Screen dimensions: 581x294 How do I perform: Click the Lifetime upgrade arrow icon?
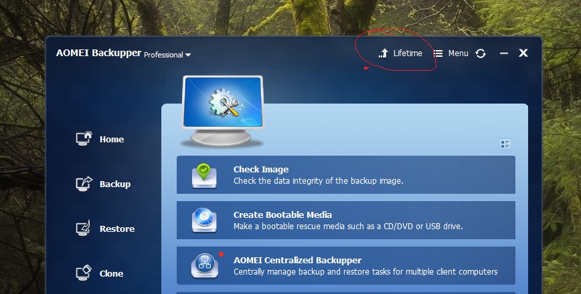click(x=384, y=53)
